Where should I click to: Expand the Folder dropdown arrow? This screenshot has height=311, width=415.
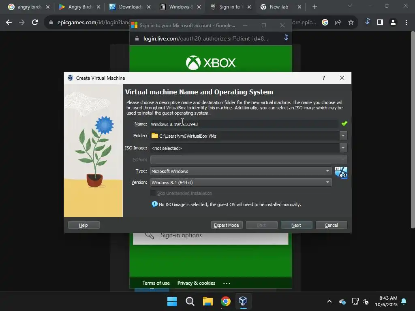click(x=343, y=136)
